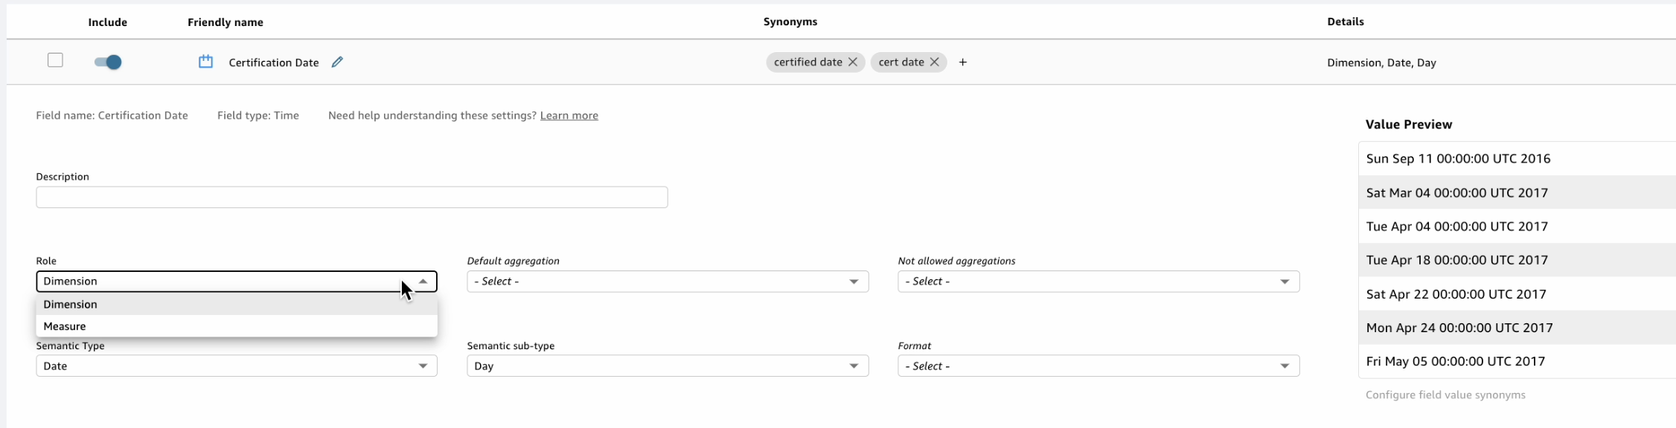The height and width of the screenshot is (428, 1676).
Task: Click the 'certified date' synonym chip
Action: point(807,62)
